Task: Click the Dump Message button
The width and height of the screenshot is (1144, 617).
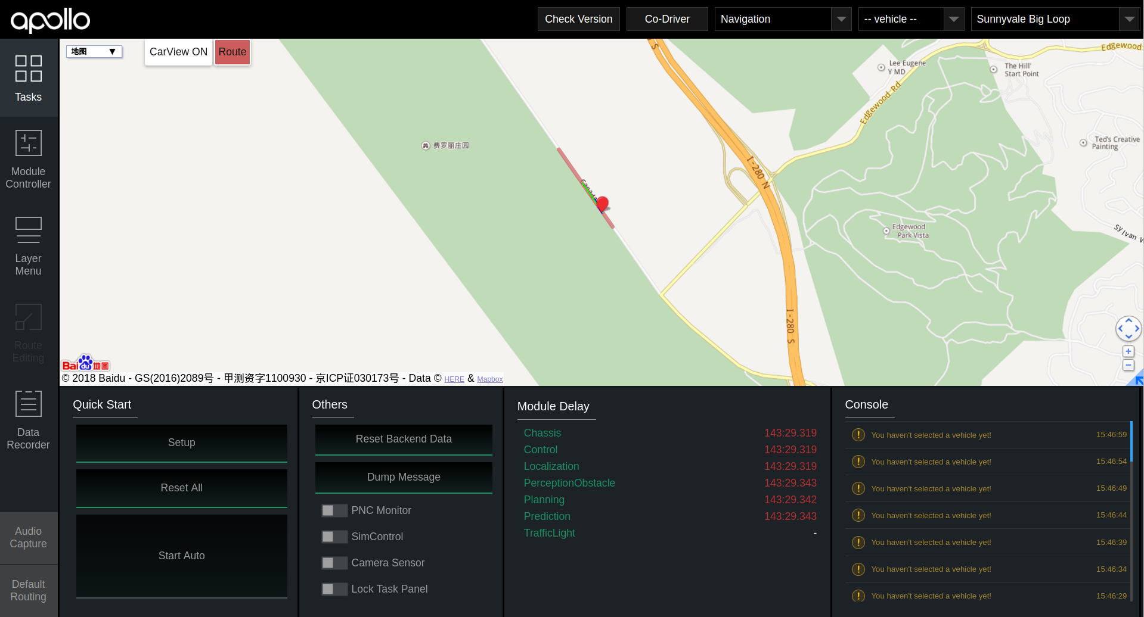Action: pyautogui.click(x=404, y=478)
